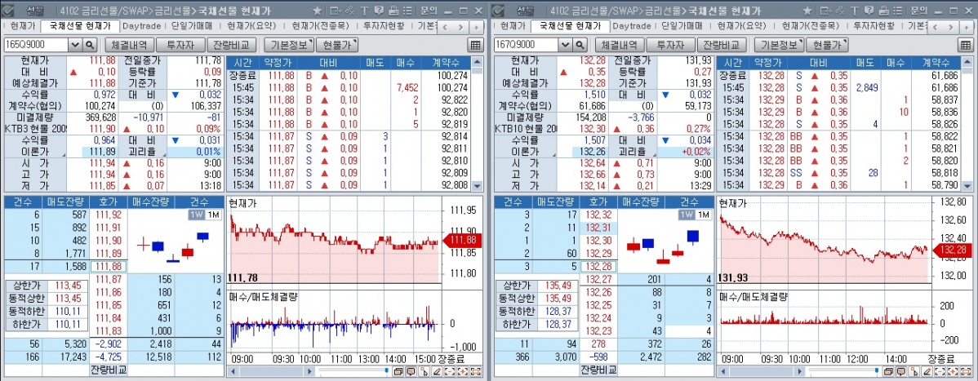Toggle right chart's speech bubble tooltip icon
The image size is (978, 381).
(901, 372)
